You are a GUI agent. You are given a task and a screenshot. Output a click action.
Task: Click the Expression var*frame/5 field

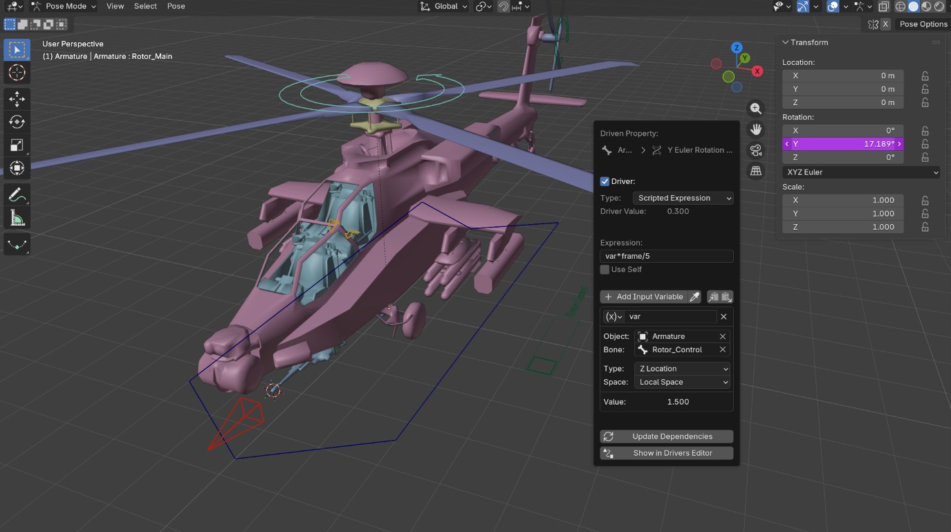tap(667, 256)
